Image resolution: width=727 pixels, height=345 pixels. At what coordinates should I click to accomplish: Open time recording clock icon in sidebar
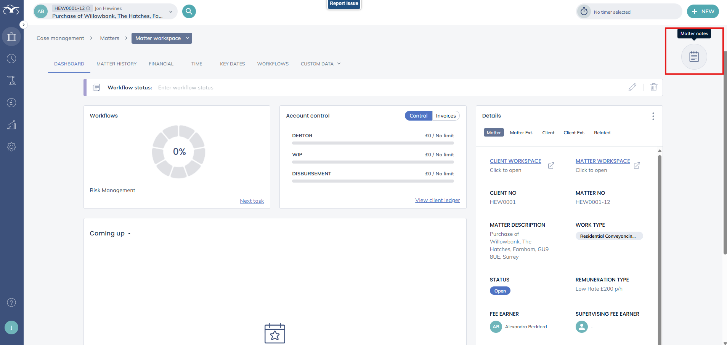click(11, 59)
